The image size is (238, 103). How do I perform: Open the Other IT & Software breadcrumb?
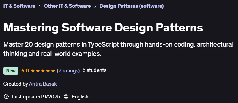(x=67, y=6)
